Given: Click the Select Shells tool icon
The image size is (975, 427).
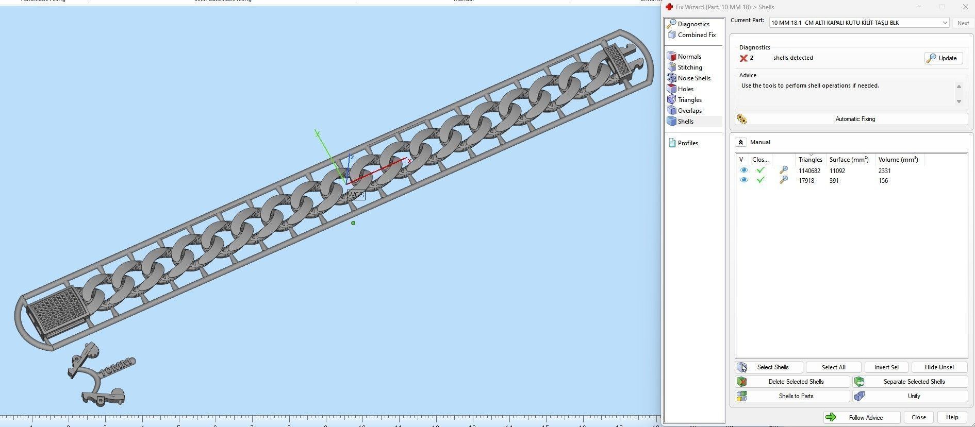Looking at the screenshot, I should click(x=742, y=367).
